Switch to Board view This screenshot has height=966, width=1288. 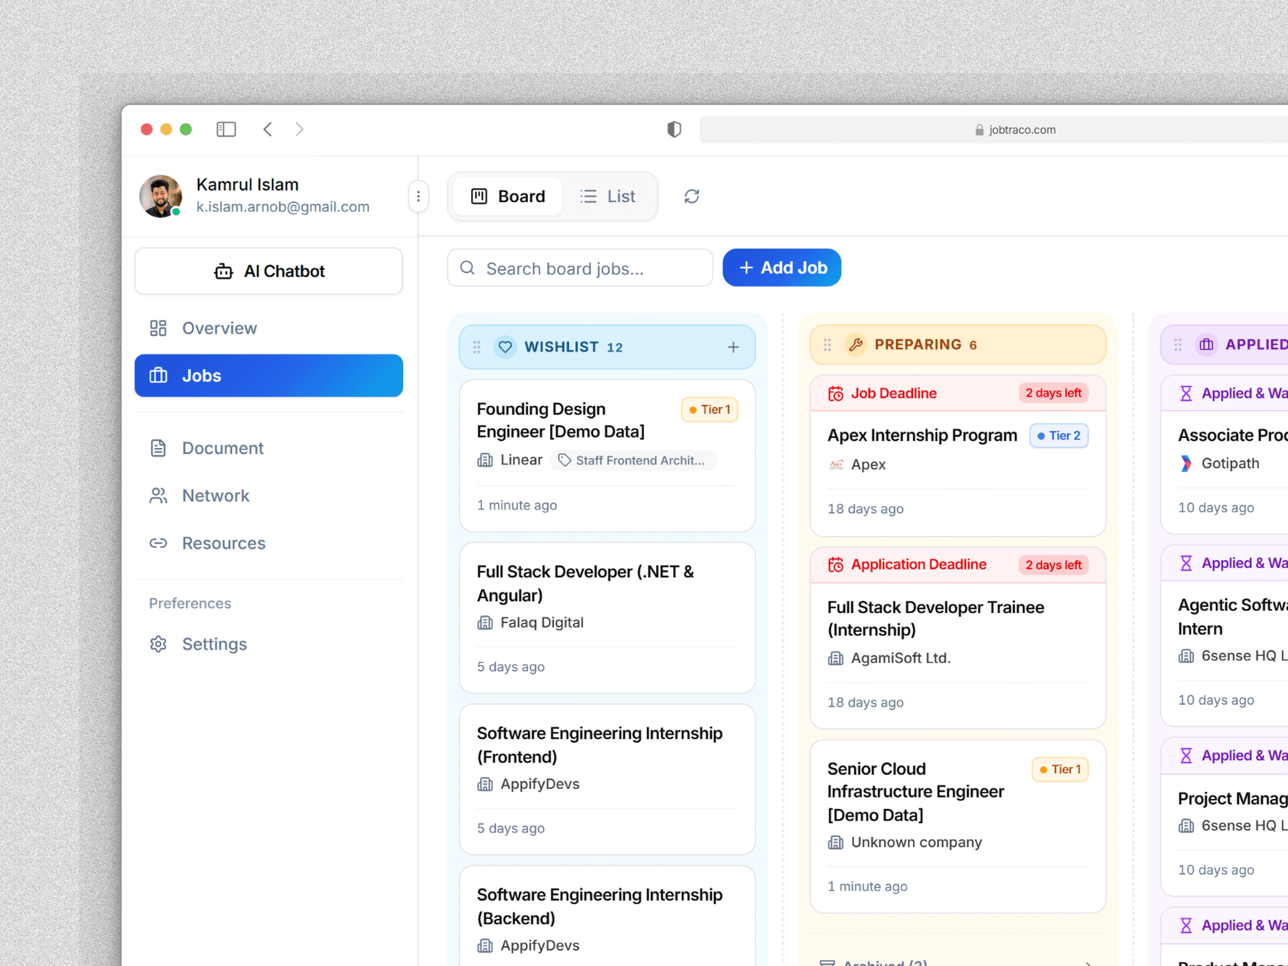click(x=508, y=197)
